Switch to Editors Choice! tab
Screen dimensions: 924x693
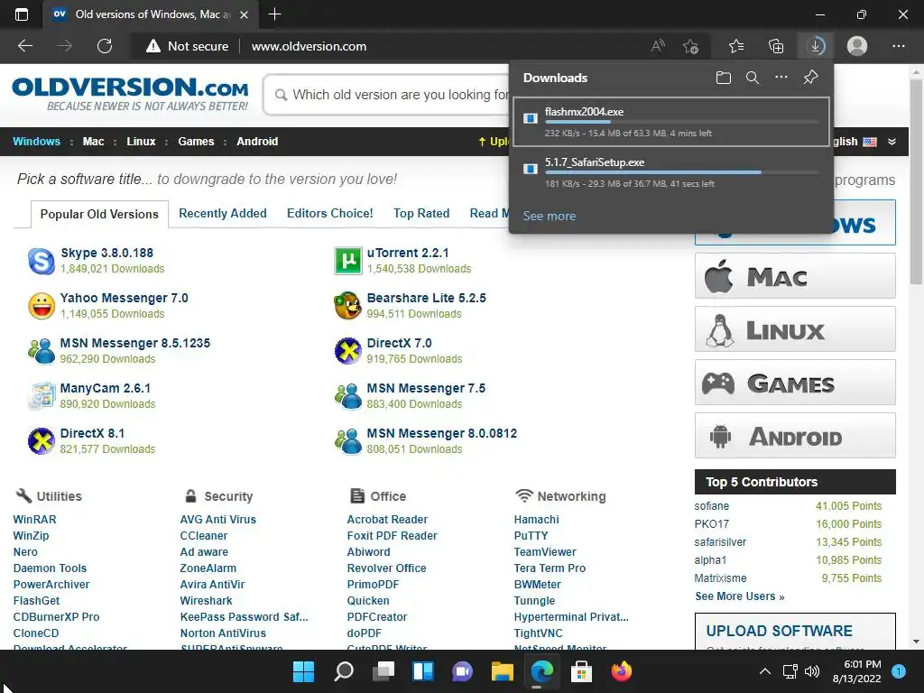click(x=330, y=213)
